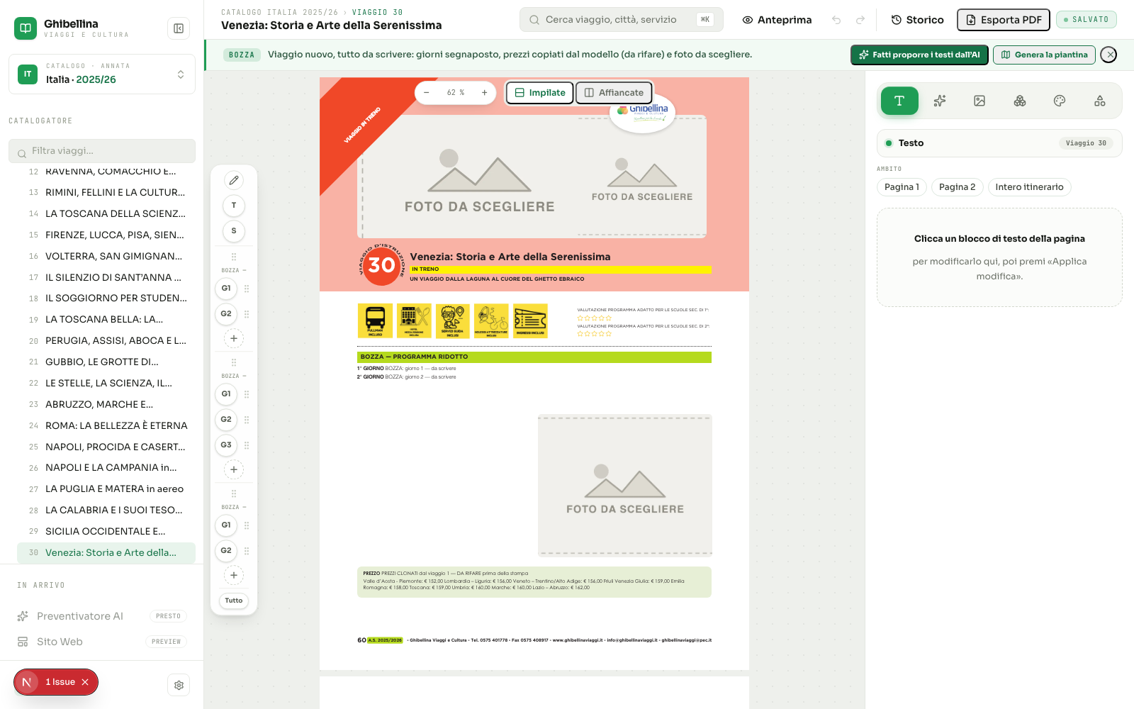
Task: Open the AI sparkles panel tab
Action: tap(940, 101)
